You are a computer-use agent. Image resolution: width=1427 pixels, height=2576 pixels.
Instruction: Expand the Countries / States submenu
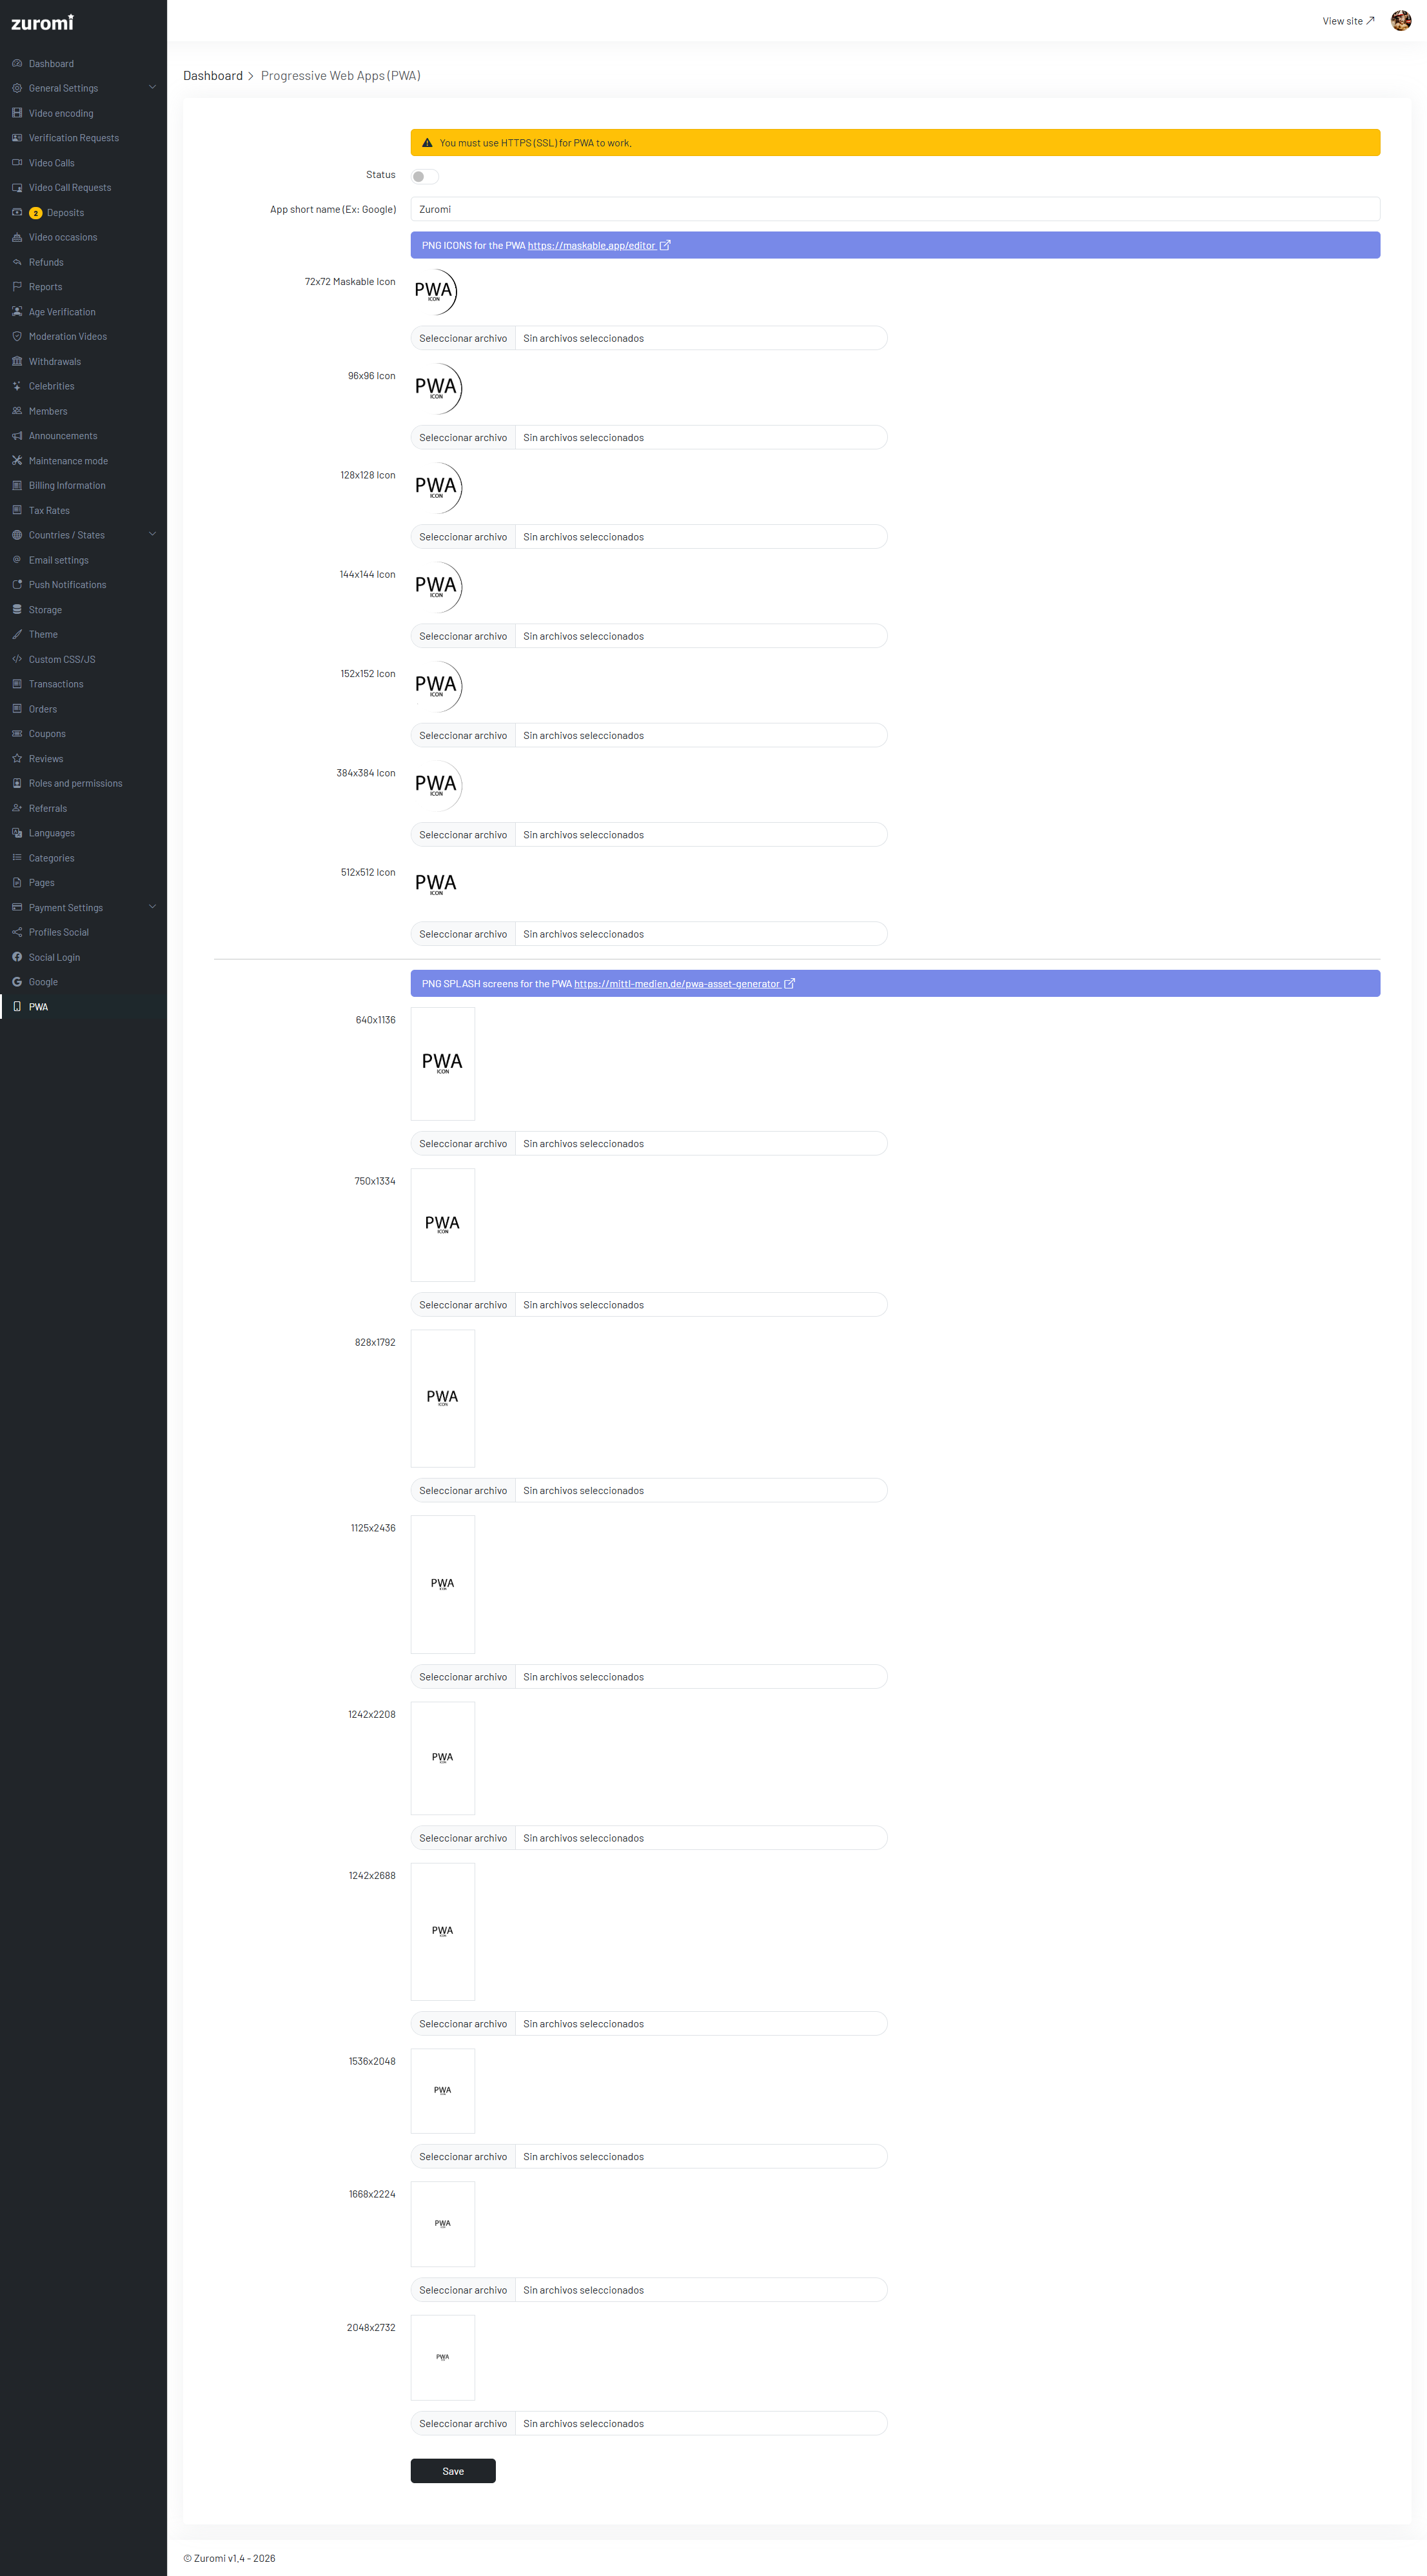tap(152, 535)
